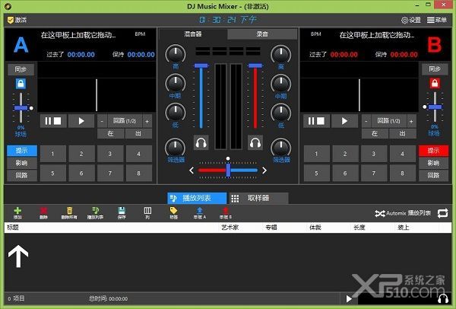Increase loop length on deck B

click(x=411, y=121)
